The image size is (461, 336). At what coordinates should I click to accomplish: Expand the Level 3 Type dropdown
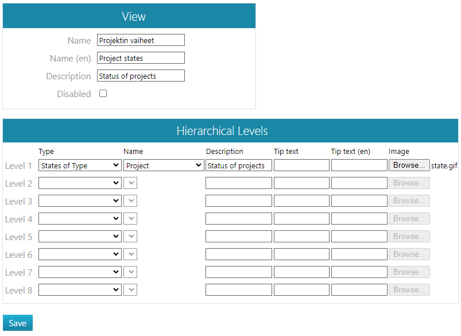80,201
